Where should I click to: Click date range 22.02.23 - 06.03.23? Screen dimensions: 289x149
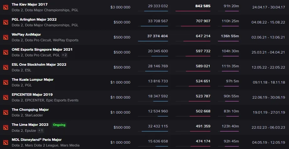point(268,127)
